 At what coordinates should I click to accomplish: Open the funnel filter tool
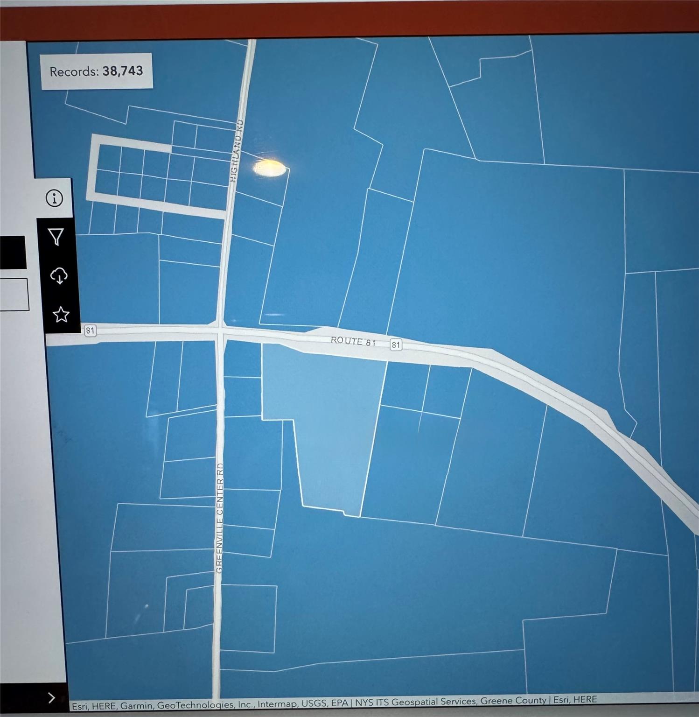pos(56,237)
